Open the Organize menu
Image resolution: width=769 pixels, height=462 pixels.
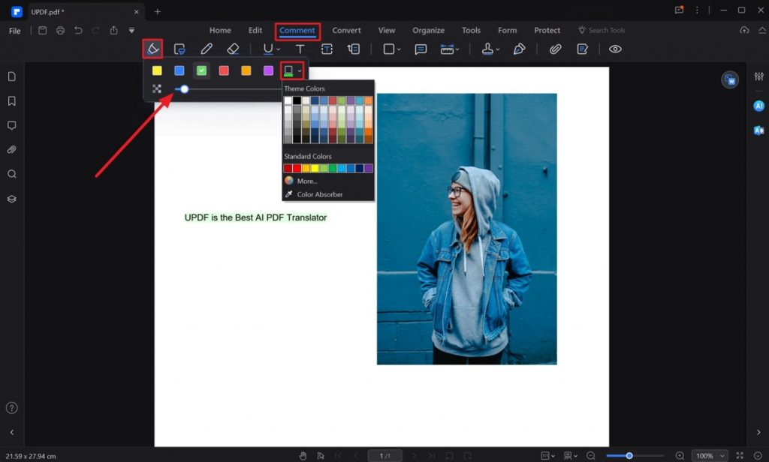(x=428, y=30)
